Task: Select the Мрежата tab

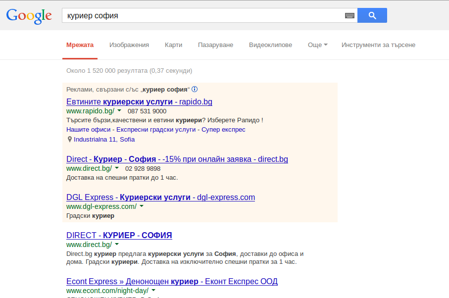Action: tap(80, 45)
